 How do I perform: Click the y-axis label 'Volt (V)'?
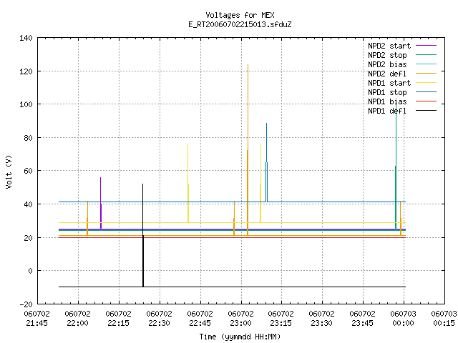click(x=9, y=172)
